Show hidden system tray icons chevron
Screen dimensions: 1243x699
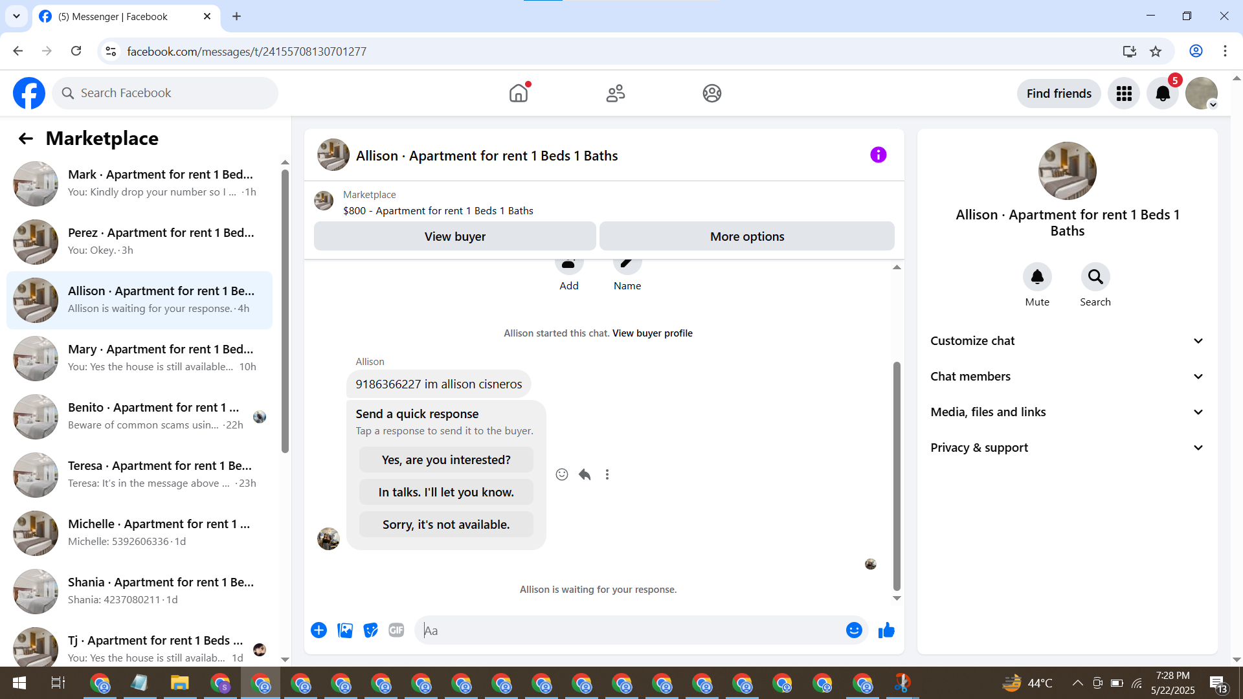(x=1077, y=683)
